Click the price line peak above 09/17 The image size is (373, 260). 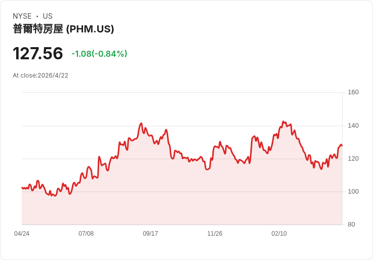141,124
